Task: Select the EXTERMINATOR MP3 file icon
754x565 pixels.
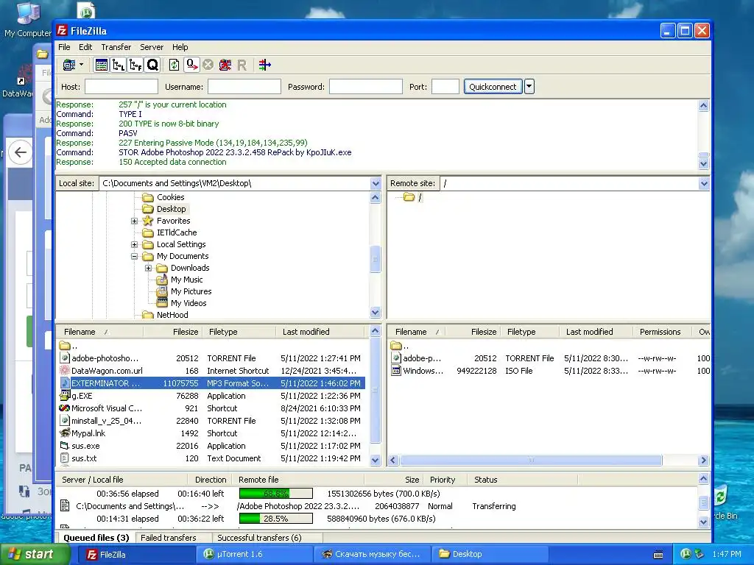Action: (x=65, y=383)
